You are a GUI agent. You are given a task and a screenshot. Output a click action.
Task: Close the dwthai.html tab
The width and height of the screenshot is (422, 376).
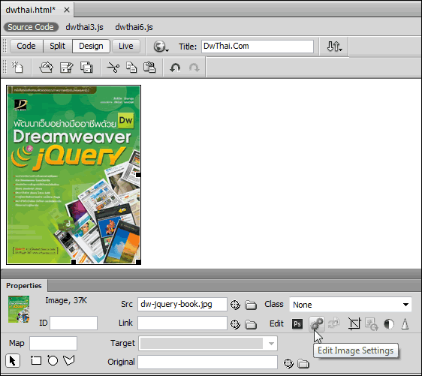click(67, 10)
